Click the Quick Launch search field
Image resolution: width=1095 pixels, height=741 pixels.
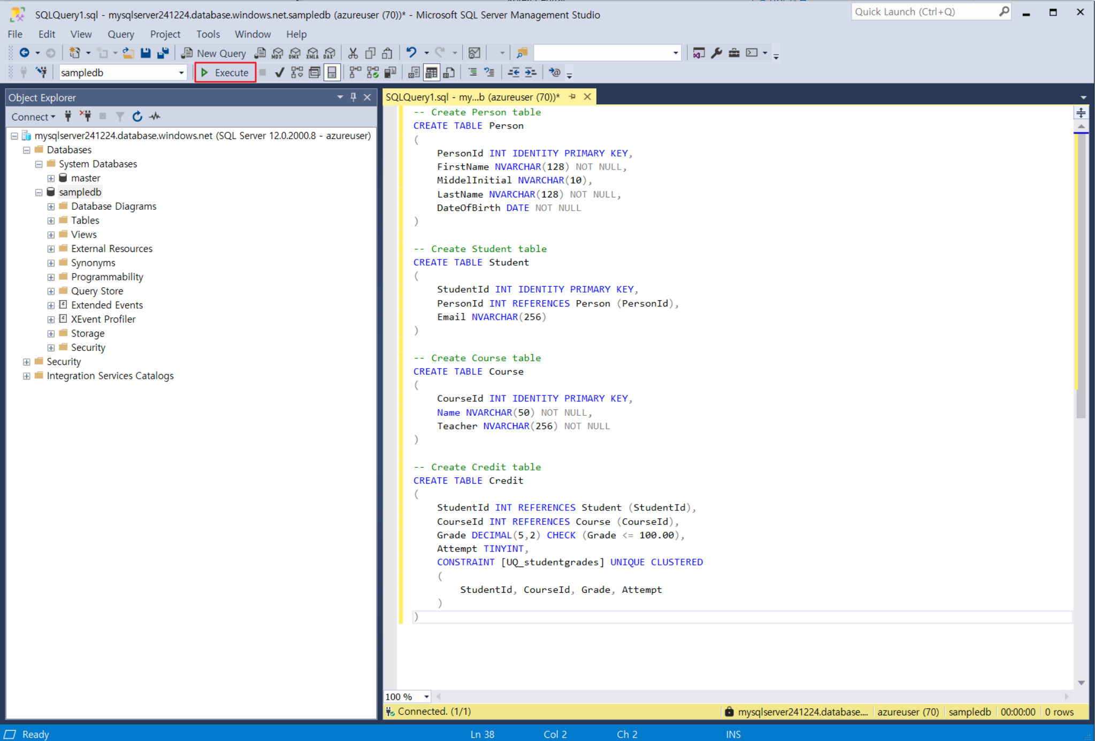tap(924, 12)
